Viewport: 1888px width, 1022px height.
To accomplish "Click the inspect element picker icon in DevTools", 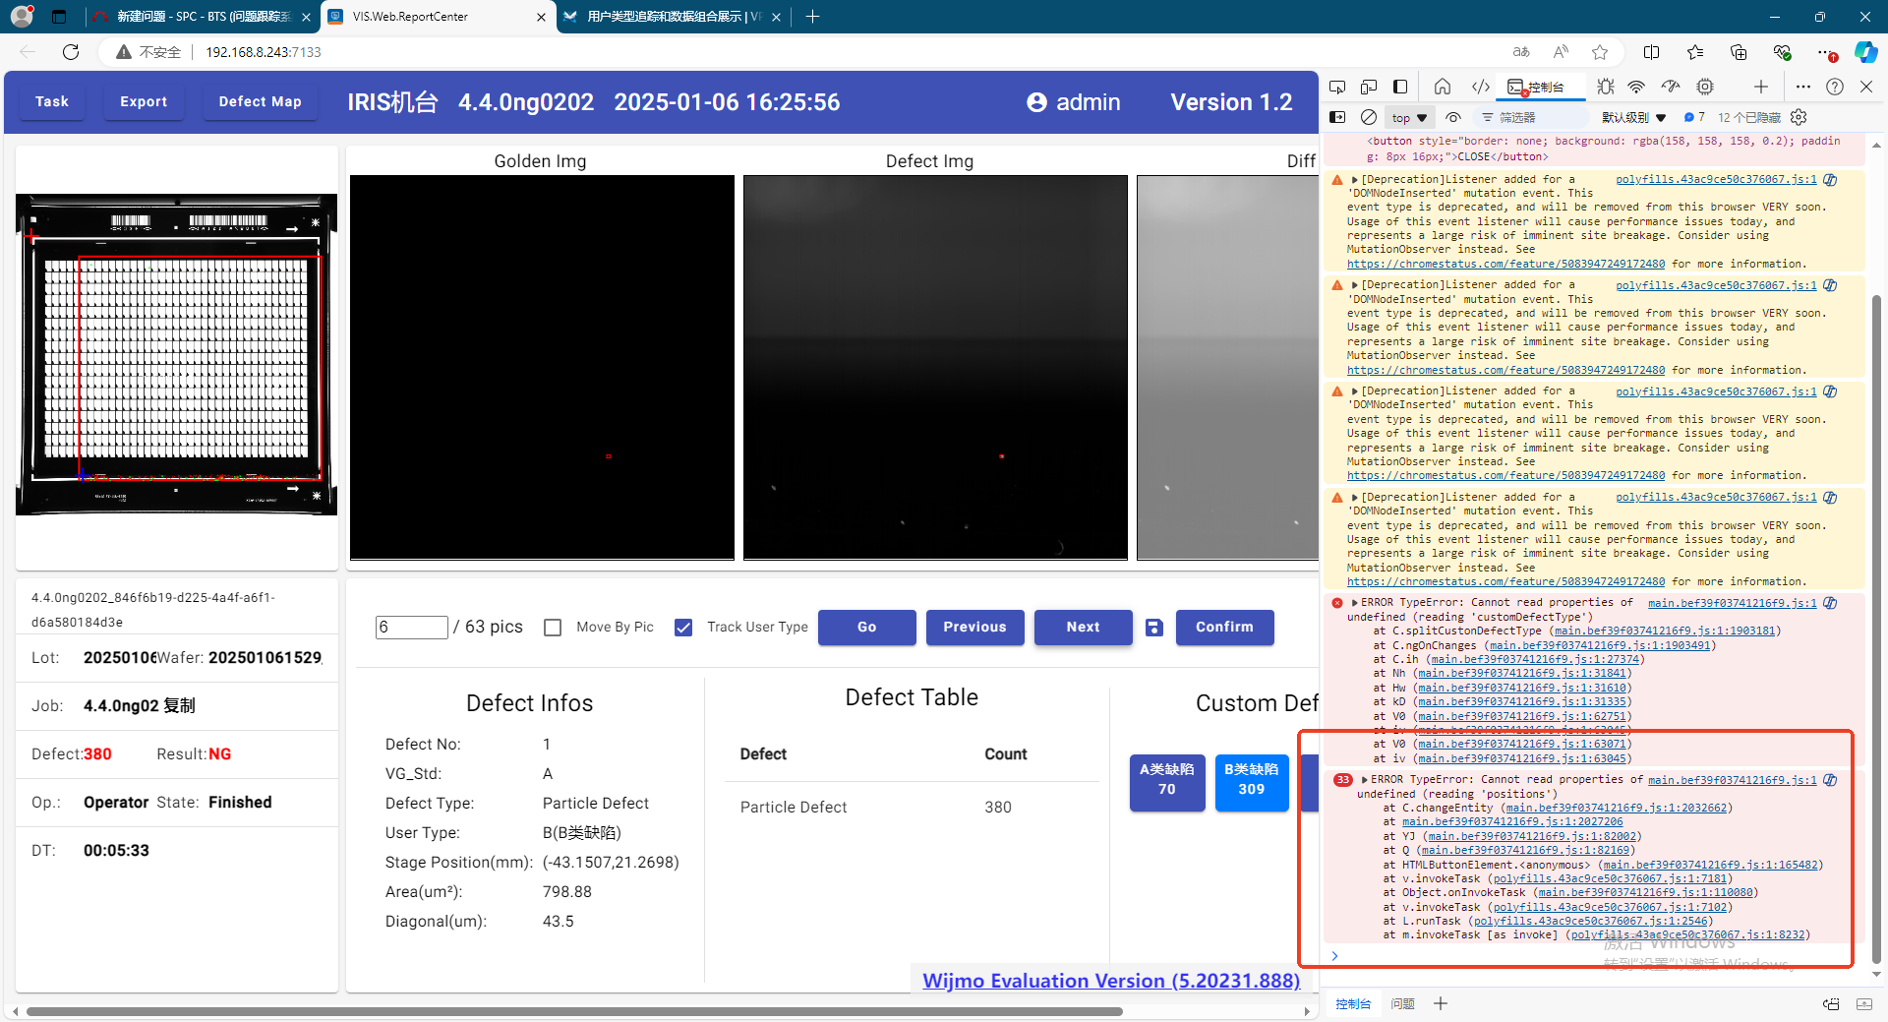I will point(1337,87).
